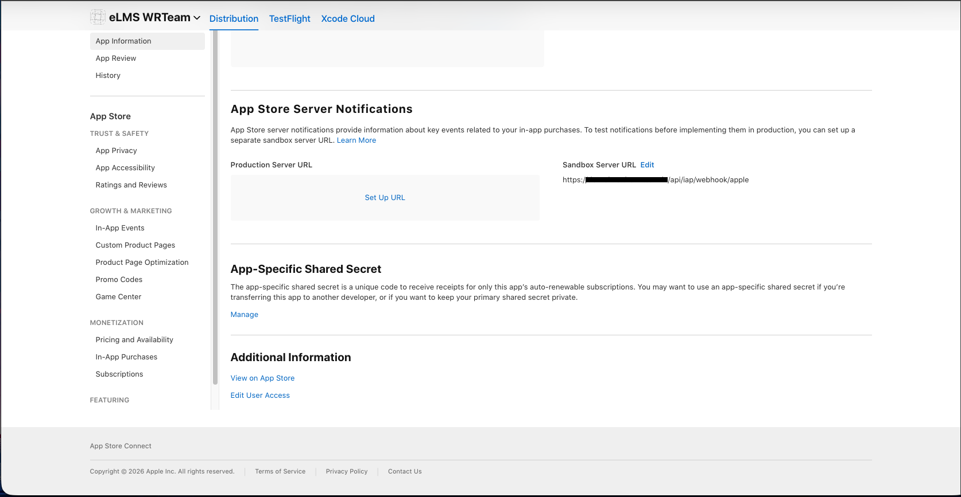This screenshot has height=497, width=961.
Task: Click Manage under App-Specific Shared Secret
Action: click(x=245, y=315)
